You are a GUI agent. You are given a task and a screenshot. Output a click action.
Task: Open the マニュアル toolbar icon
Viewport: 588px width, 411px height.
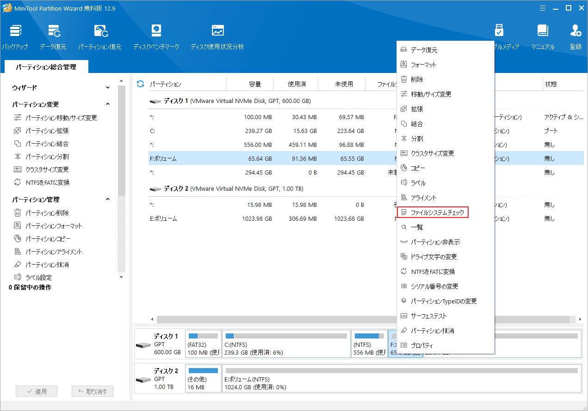[x=543, y=37]
